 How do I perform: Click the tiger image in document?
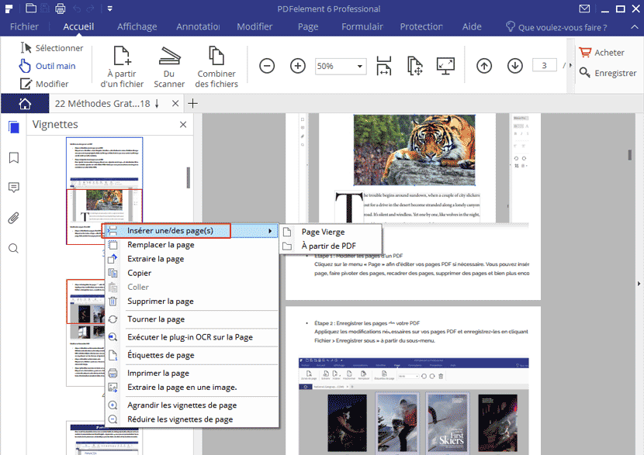tap(414, 150)
